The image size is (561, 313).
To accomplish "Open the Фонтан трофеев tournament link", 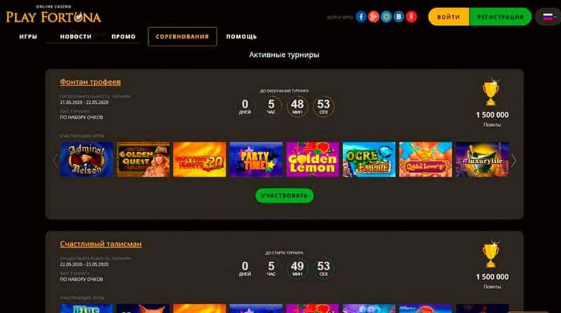I will pos(90,81).
